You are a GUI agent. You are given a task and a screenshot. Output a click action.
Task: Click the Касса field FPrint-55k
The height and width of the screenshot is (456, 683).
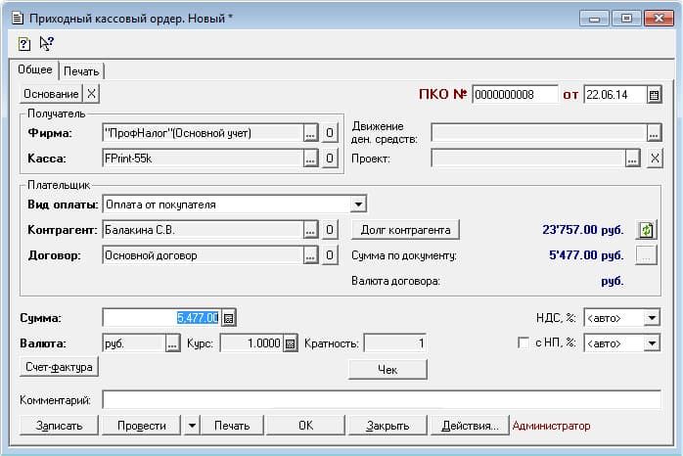tap(203, 159)
